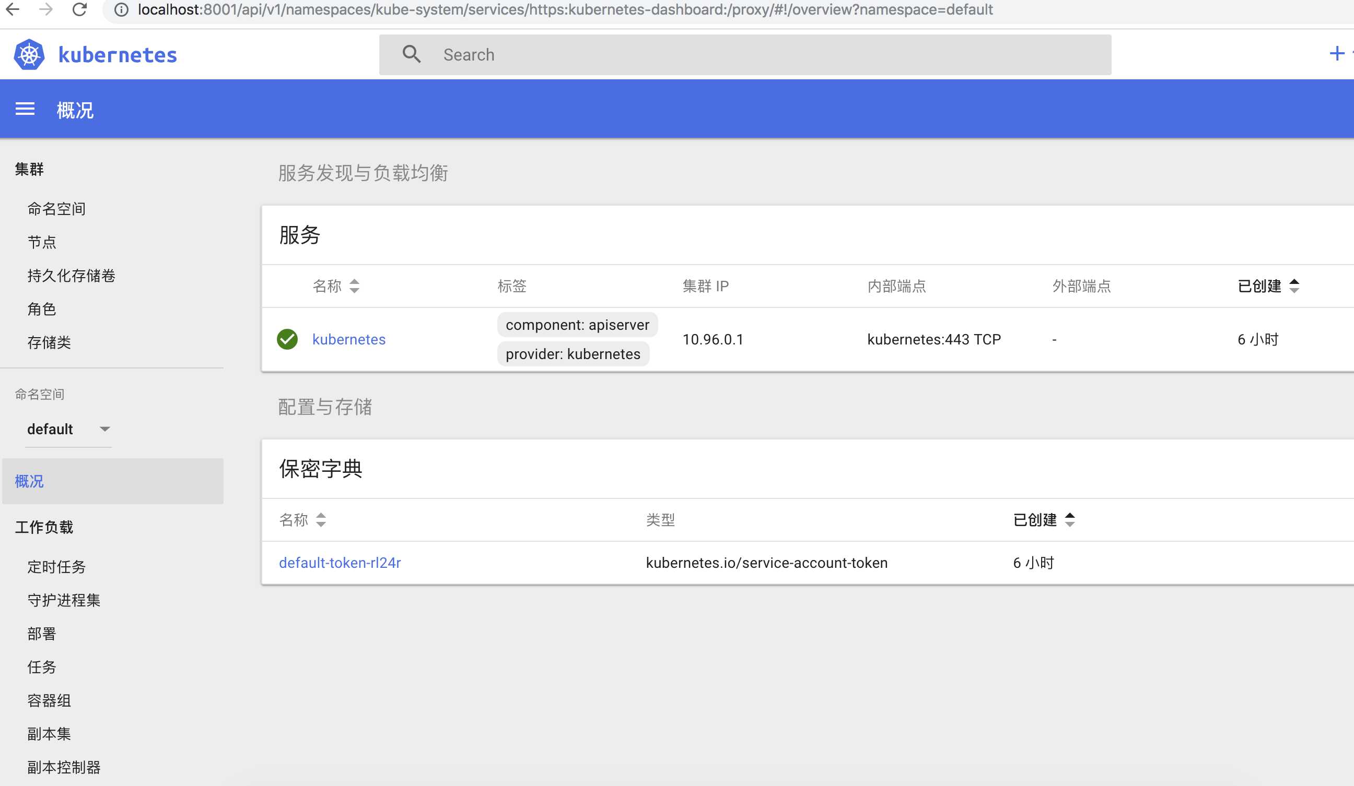Sort secrets by 名称 column arrow
This screenshot has width=1354, height=786.
coord(321,520)
